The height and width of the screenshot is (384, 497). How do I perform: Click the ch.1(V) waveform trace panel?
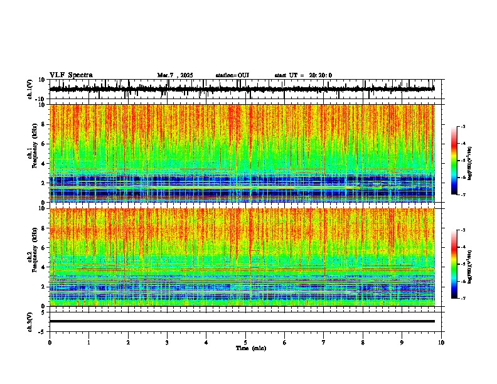tap(245, 89)
